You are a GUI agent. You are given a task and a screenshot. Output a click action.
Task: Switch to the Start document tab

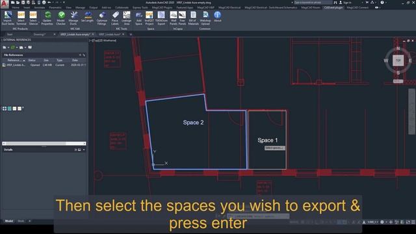[10, 34]
